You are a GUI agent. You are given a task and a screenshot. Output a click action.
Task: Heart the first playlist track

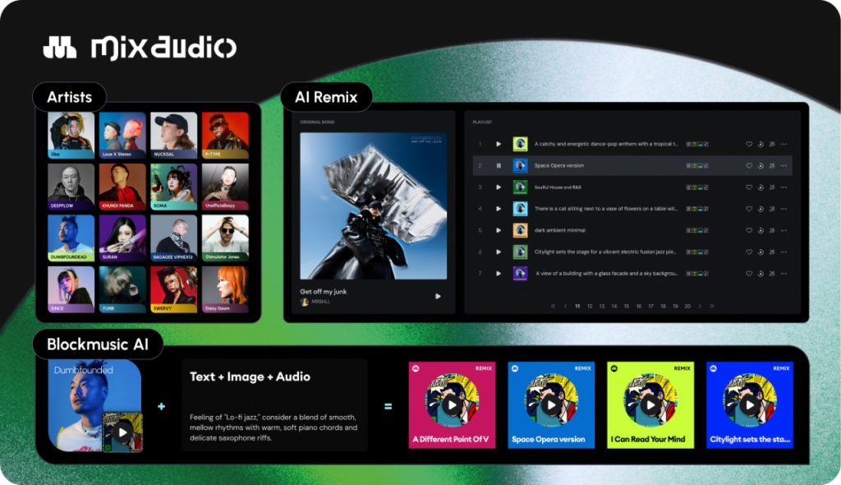tap(749, 145)
